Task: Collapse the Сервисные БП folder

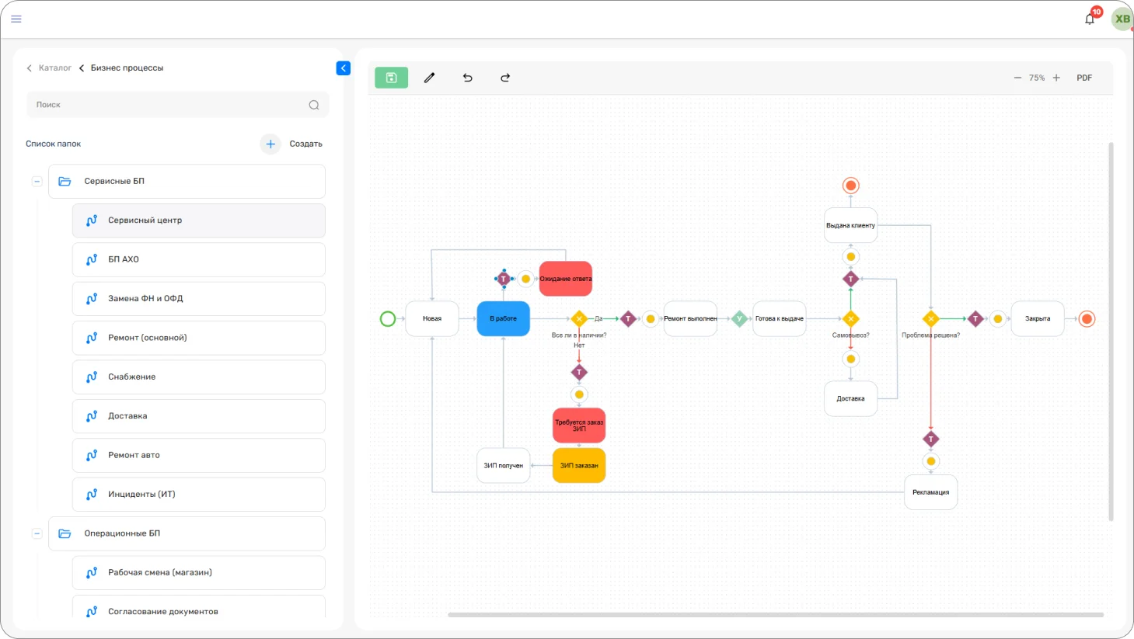Action: point(37,181)
